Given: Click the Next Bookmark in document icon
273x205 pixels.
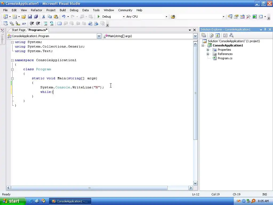Looking at the screenshot, I should (x=96, y=23).
